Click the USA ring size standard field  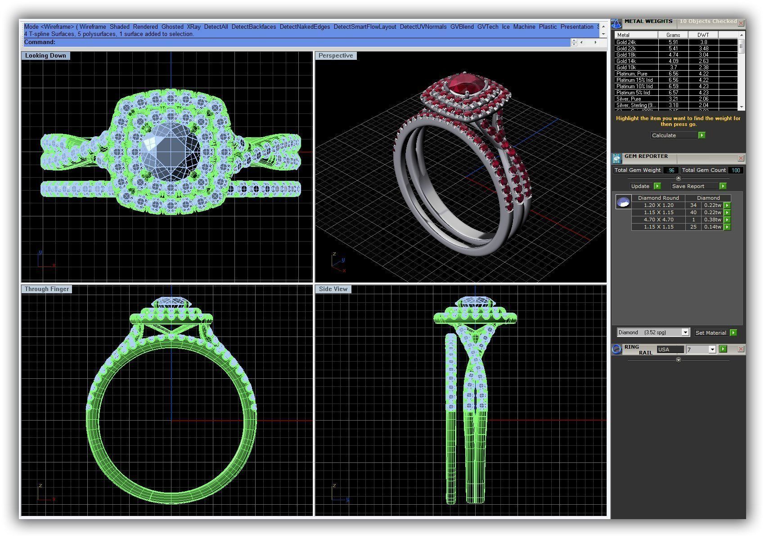(x=670, y=350)
